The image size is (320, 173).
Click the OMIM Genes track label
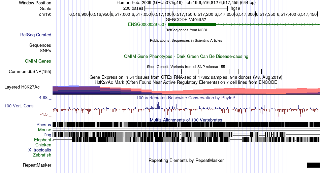(x=38, y=61)
